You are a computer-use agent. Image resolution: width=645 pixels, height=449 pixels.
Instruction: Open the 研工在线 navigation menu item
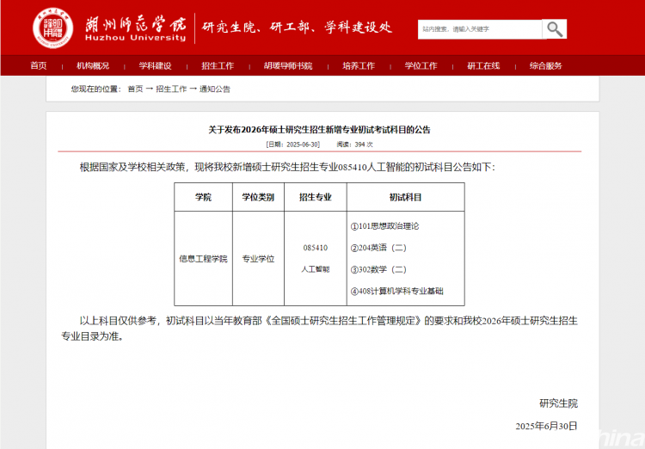[x=483, y=66]
